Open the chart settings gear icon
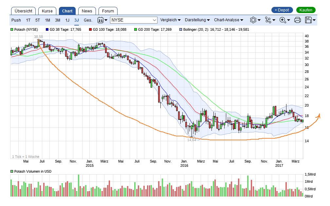Image resolution: width=330 pixels, height=206 pixels. click(252, 20)
